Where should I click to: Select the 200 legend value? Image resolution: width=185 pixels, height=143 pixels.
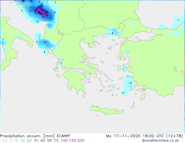click(x=81, y=141)
